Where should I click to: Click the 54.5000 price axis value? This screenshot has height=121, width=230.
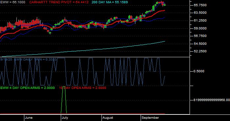[x=200, y=43]
